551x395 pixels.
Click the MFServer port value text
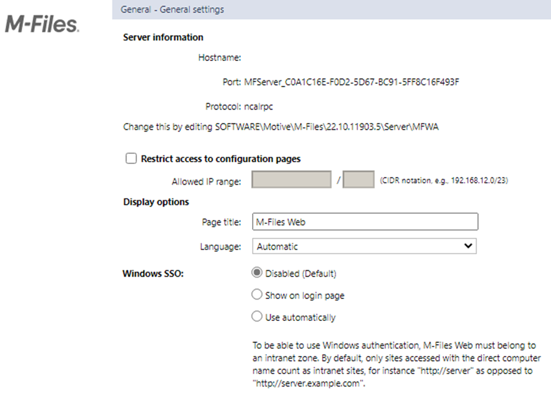coord(352,81)
